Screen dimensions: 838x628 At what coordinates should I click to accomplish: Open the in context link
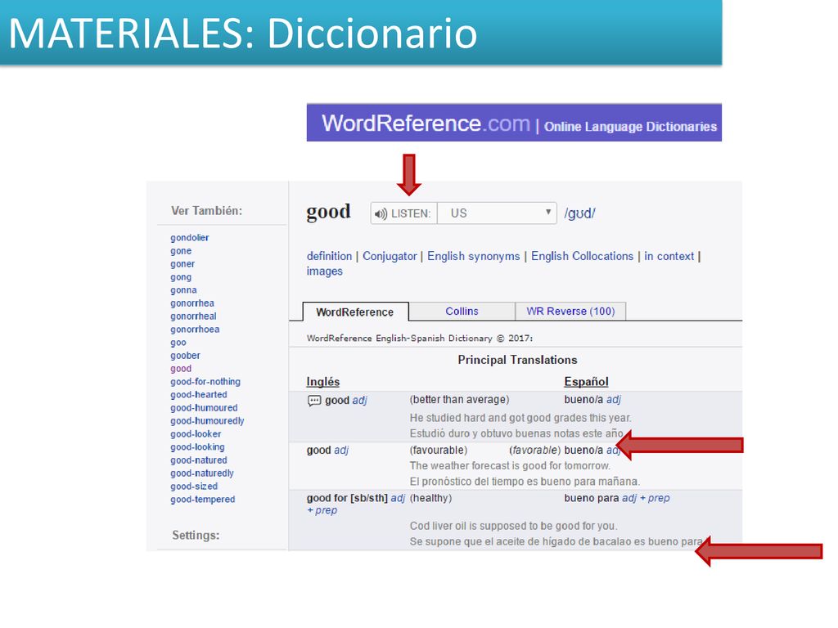pos(669,256)
